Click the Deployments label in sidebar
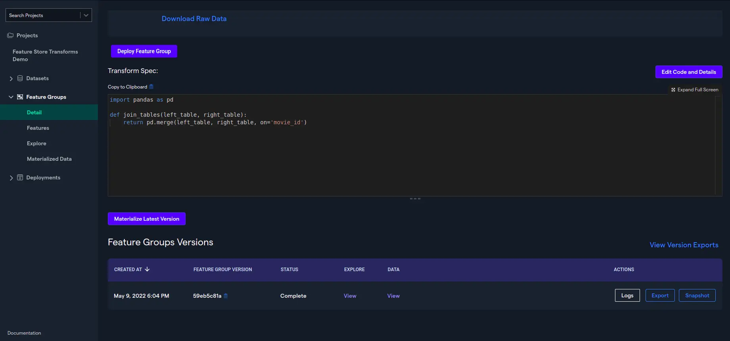This screenshot has width=730, height=341. coord(43,177)
